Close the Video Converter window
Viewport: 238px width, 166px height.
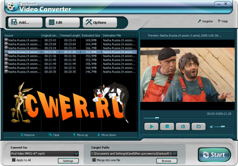[x=226, y=4]
